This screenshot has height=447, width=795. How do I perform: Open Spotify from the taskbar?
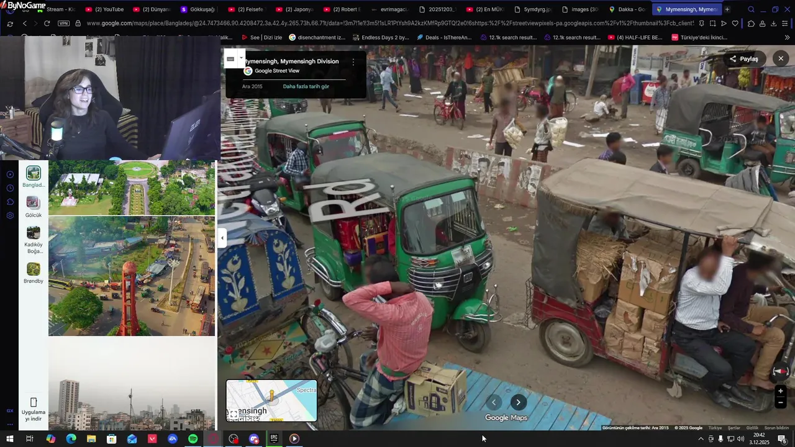(x=193, y=439)
